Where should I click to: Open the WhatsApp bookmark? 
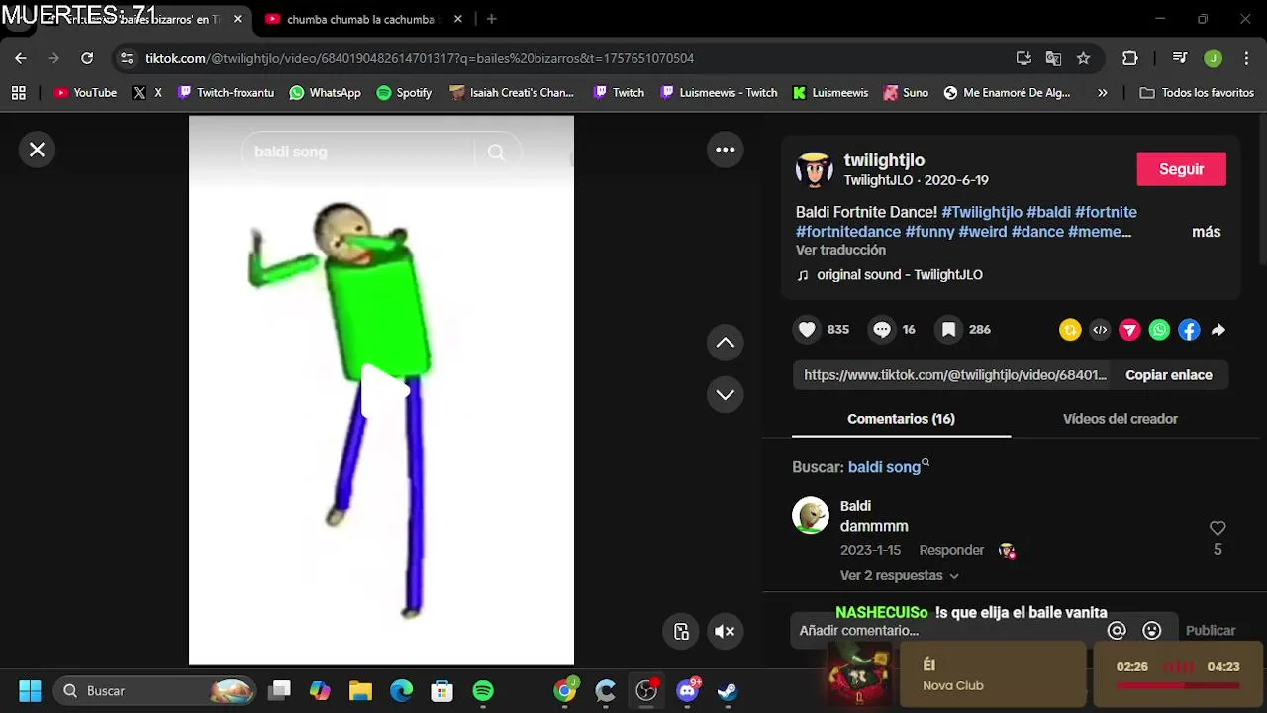(x=325, y=92)
